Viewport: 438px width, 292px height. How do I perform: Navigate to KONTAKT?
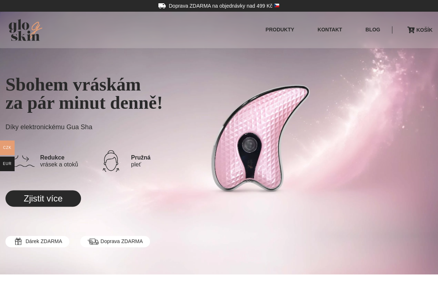[x=330, y=30]
